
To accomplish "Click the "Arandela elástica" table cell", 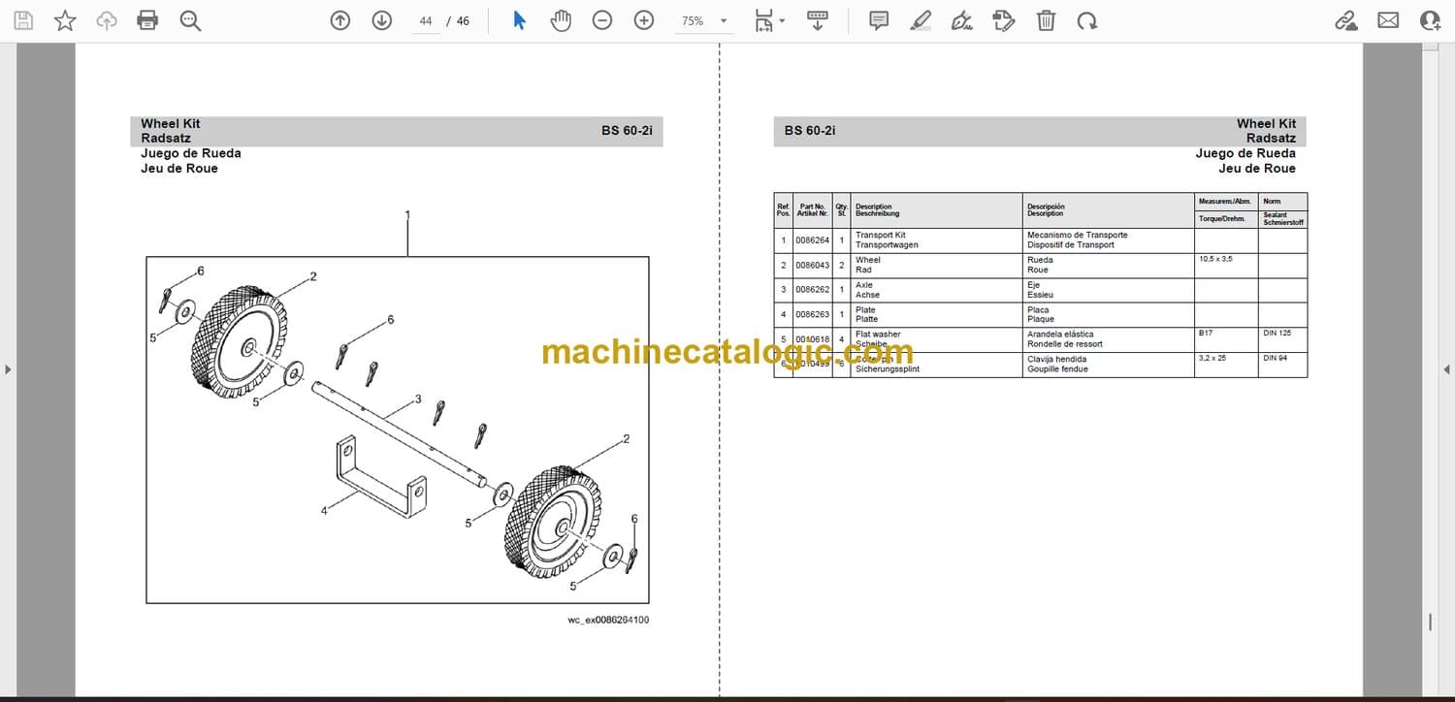I will (x=1109, y=339).
